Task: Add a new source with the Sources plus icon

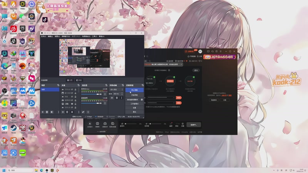Action: (63, 112)
